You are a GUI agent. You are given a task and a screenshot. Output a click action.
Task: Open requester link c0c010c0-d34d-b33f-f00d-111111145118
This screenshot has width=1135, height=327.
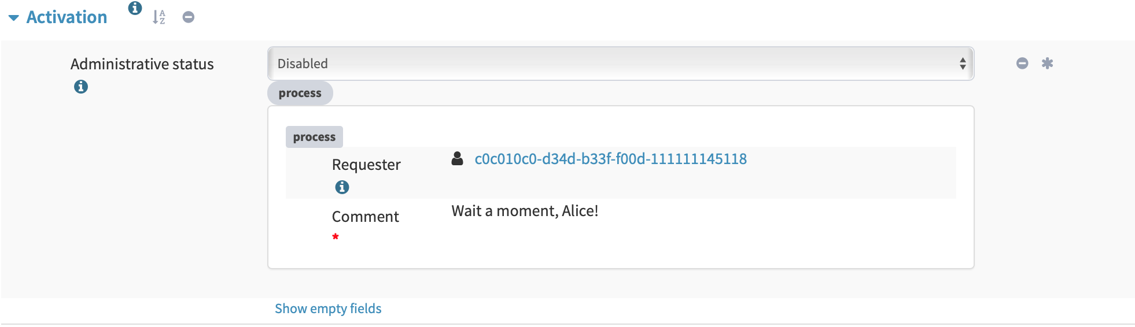tap(610, 159)
